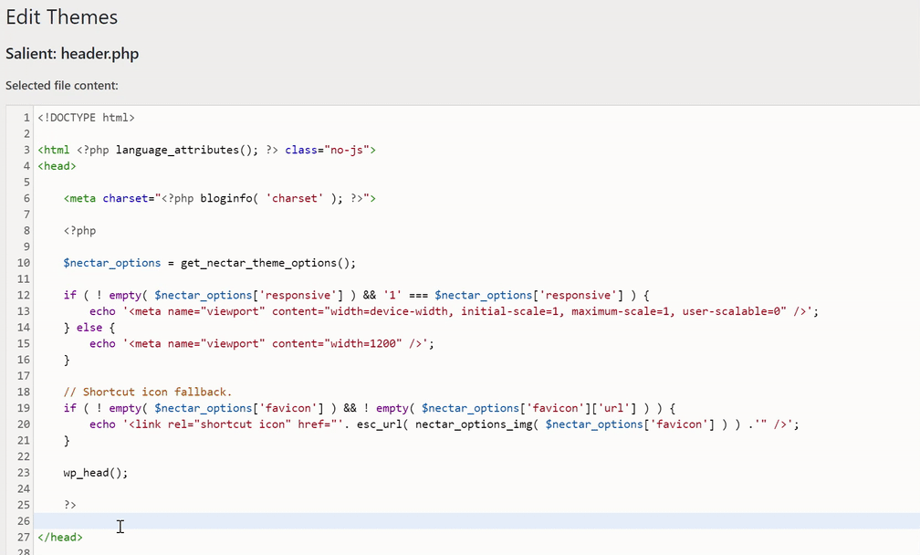Click the width=1200 viewport echo line
This screenshot has height=555, width=920.
tap(261, 343)
